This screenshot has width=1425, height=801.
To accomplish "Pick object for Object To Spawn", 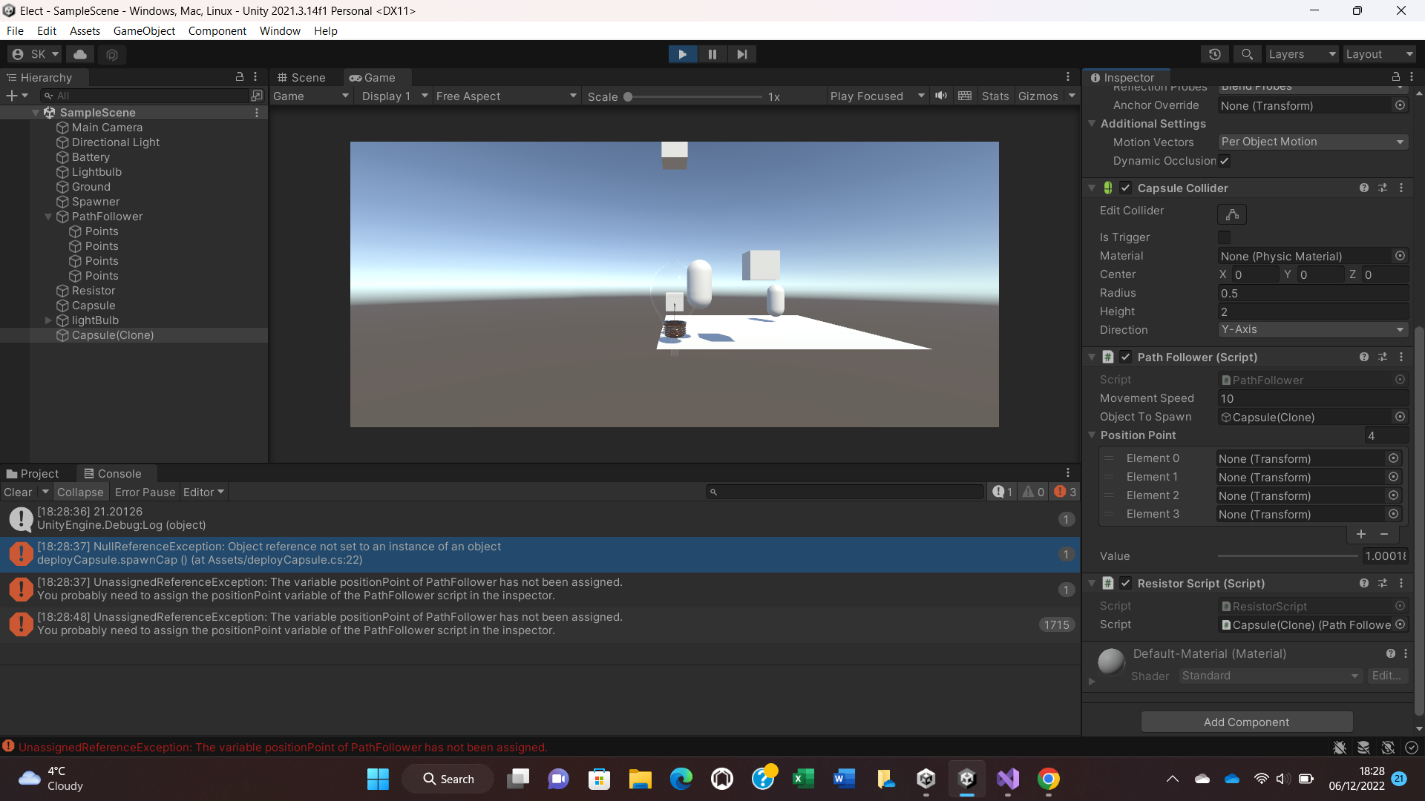I will click(1400, 417).
